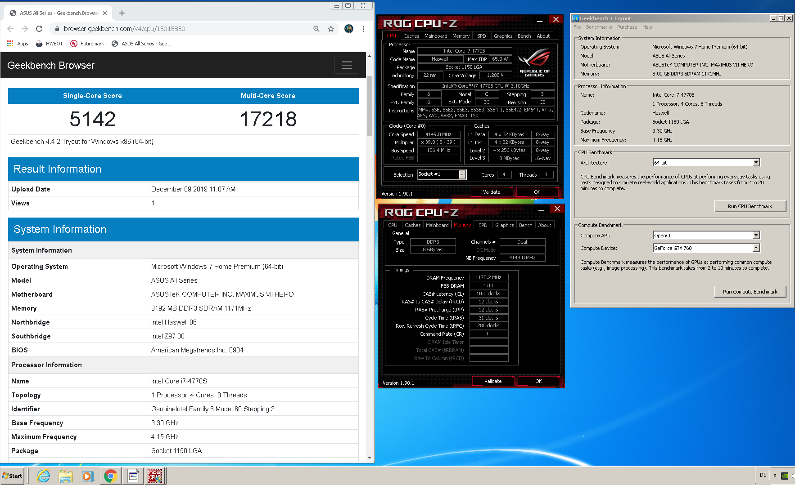Select Caches tab in lower CPU-Z window

[x=412, y=225]
